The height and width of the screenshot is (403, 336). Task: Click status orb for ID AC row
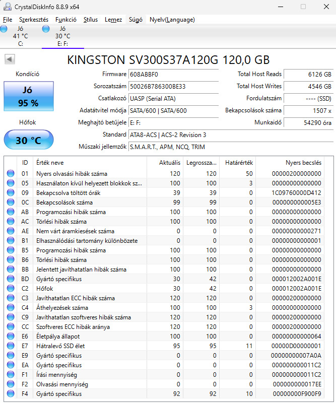tap(11, 221)
